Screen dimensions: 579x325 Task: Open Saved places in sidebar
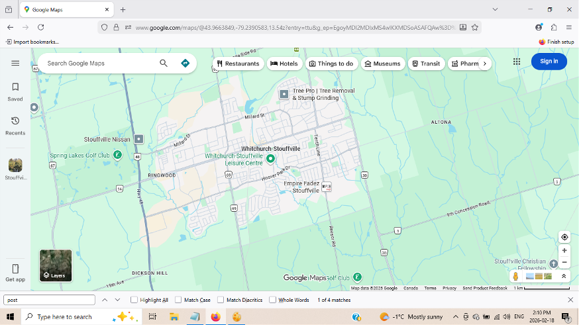point(15,91)
